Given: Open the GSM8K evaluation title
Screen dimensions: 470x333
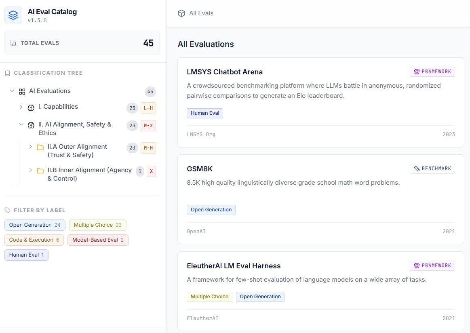Looking at the screenshot, I should point(200,169).
